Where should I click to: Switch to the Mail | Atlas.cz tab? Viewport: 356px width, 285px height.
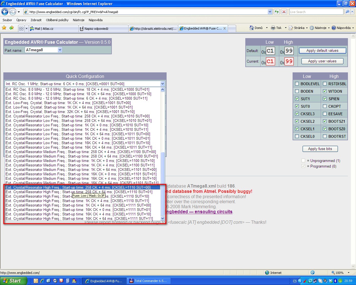coord(54,28)
